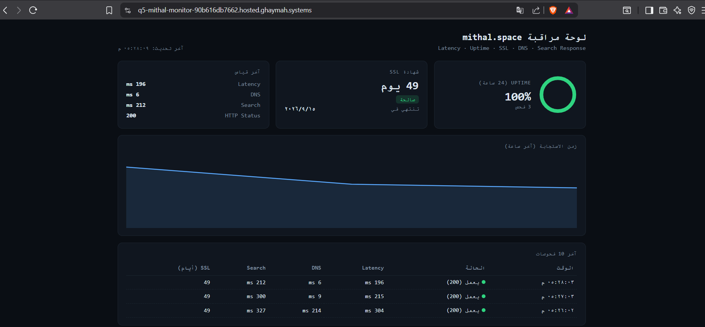This screenshot has height=327, width=705.
Task: Open site settings icon in address bar
Action: pos(128,10)
